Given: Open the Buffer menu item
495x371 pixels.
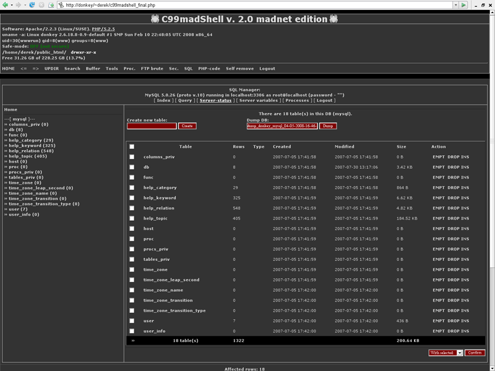Looking at the screenshot, I should (93, 69).
